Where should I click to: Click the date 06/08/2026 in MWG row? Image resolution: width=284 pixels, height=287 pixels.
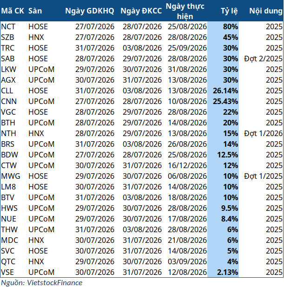(x=187, y=176)
